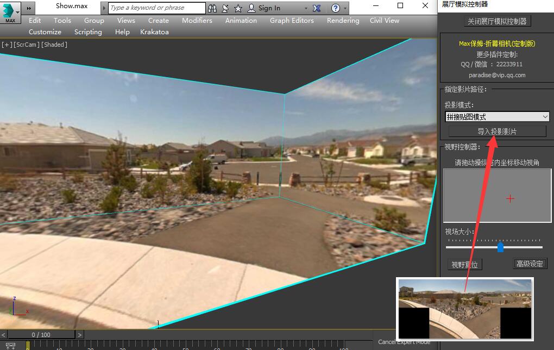Open the Krakatoa menu

point(154,32)
